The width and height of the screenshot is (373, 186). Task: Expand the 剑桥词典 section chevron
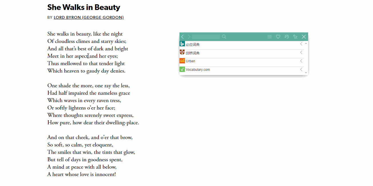301,52
